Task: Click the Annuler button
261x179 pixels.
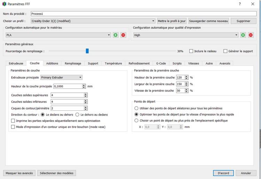Action: (x=246, y=173)
